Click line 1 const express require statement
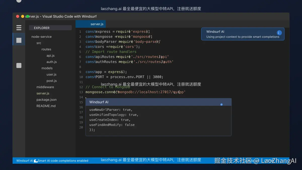The height and width of the screenshot is (170, 302). tap(118, 31)
